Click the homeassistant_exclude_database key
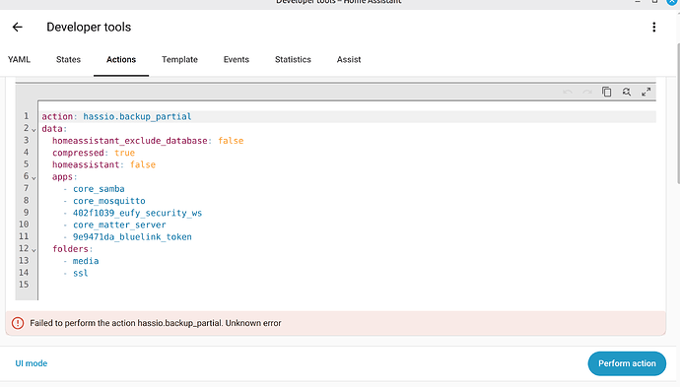680x387 pixels. pyautogui.click(x=130, y=141)
